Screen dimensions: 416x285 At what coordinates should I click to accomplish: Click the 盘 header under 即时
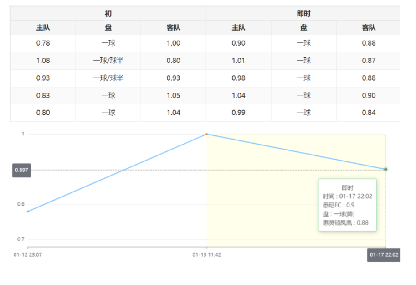(x=303, y=28)
